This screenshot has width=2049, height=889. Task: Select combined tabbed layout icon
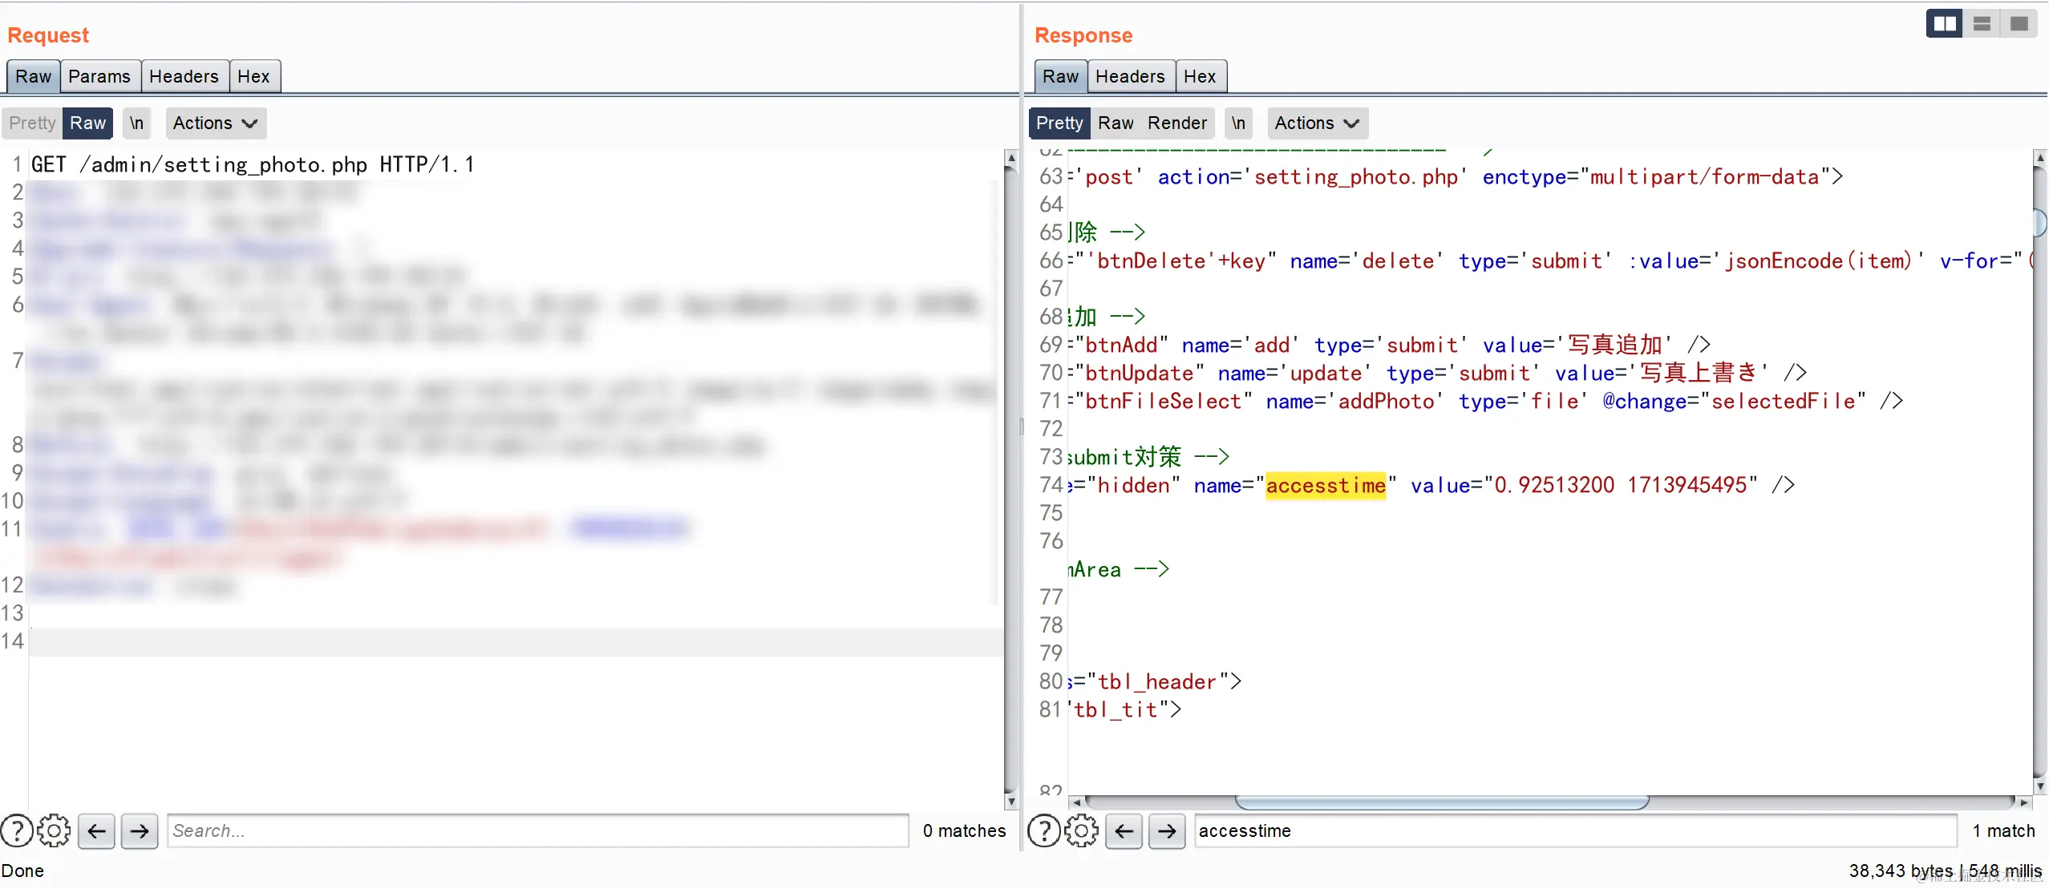click(2019, 24)
